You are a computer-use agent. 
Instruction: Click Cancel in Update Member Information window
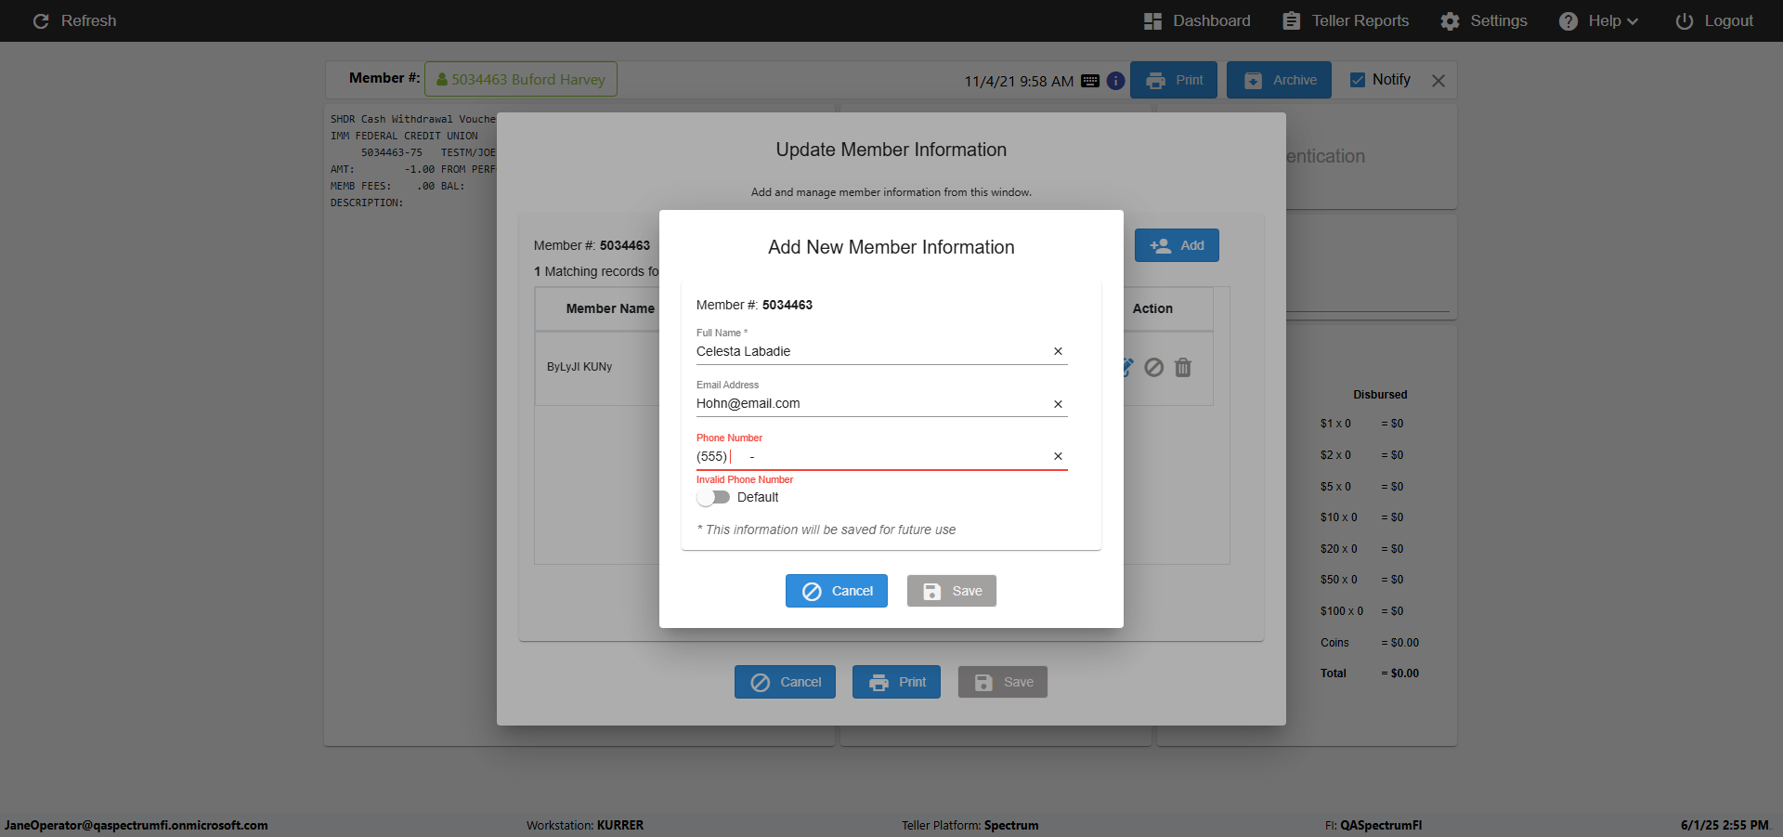coord(785,682)
